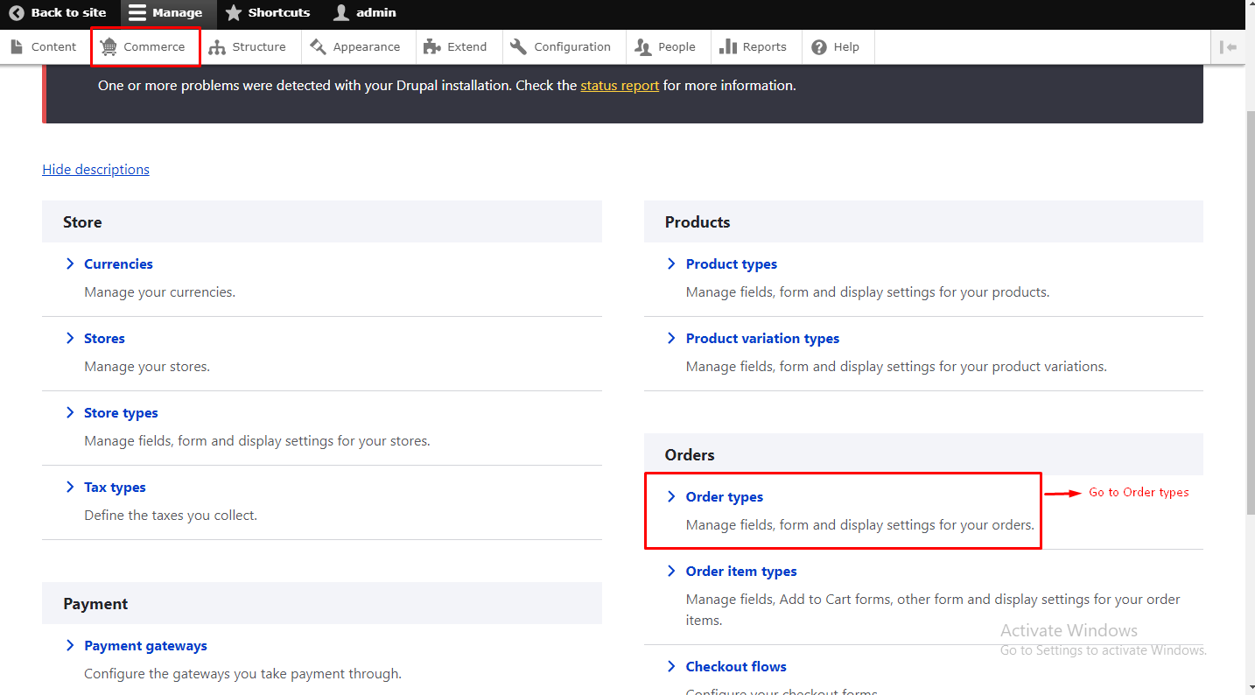Click the Commerce cart icon in toolbar

click(x=109, y=47)
